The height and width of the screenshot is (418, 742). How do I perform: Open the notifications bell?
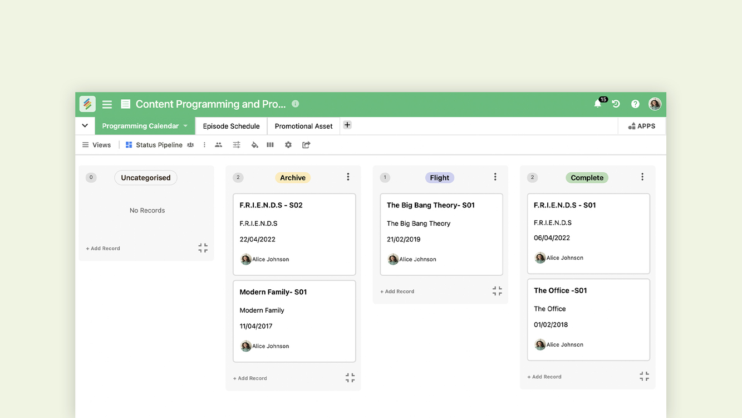click(x=598, y=104)
